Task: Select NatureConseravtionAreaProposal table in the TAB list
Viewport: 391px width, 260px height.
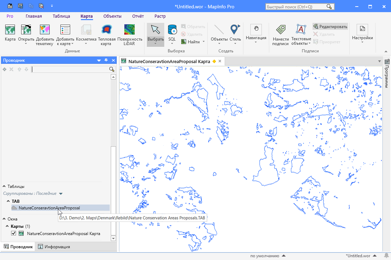Action: coord(49,208)
